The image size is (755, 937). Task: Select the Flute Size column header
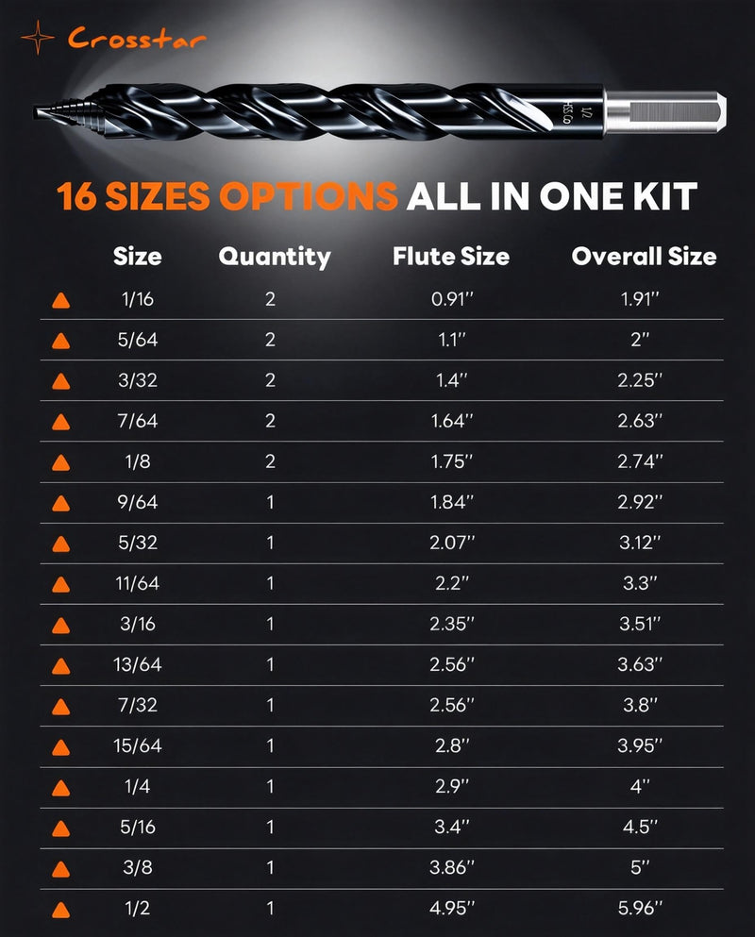click(x=451, y=257)
